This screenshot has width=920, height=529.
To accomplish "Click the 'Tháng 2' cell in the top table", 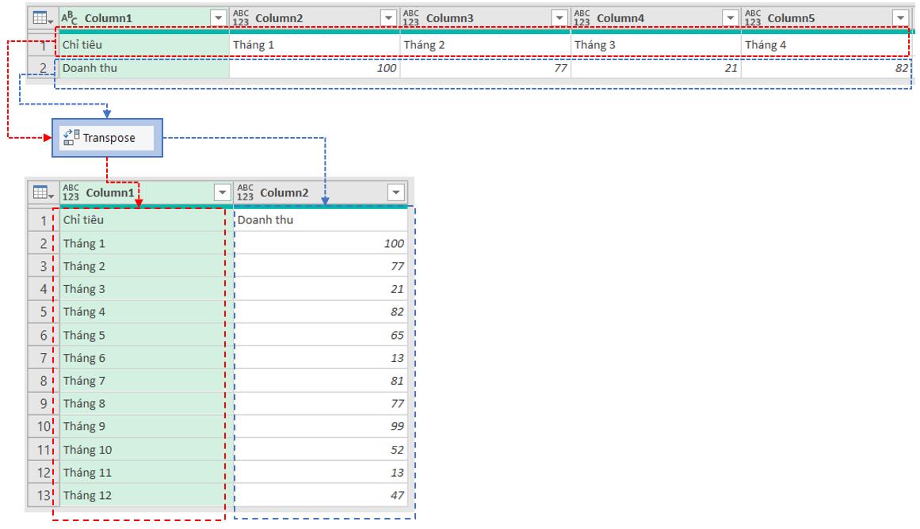I will (x=485, y=44).
